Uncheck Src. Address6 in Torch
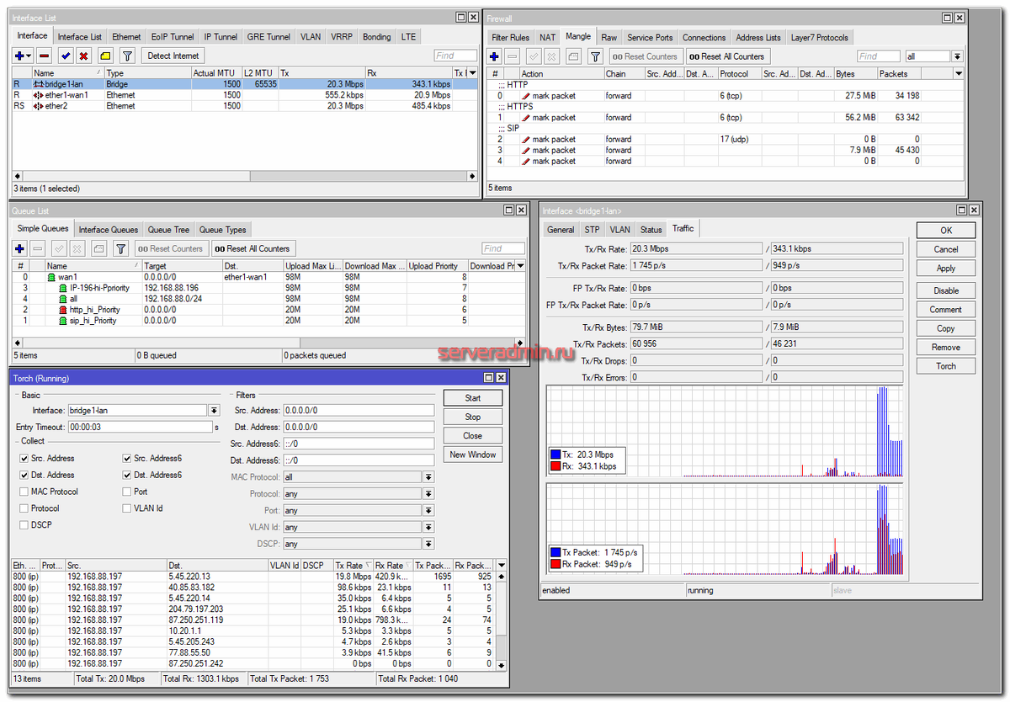The height and width of the screenshot is (702, 1010). (x=127, y=459)
